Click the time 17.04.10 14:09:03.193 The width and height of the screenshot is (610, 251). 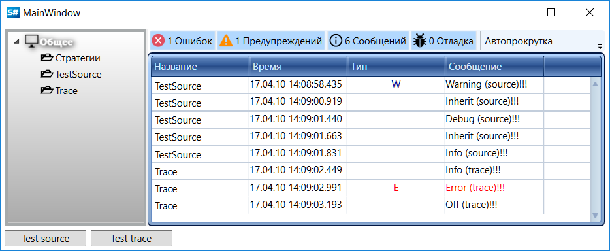(x=296, y=205)
